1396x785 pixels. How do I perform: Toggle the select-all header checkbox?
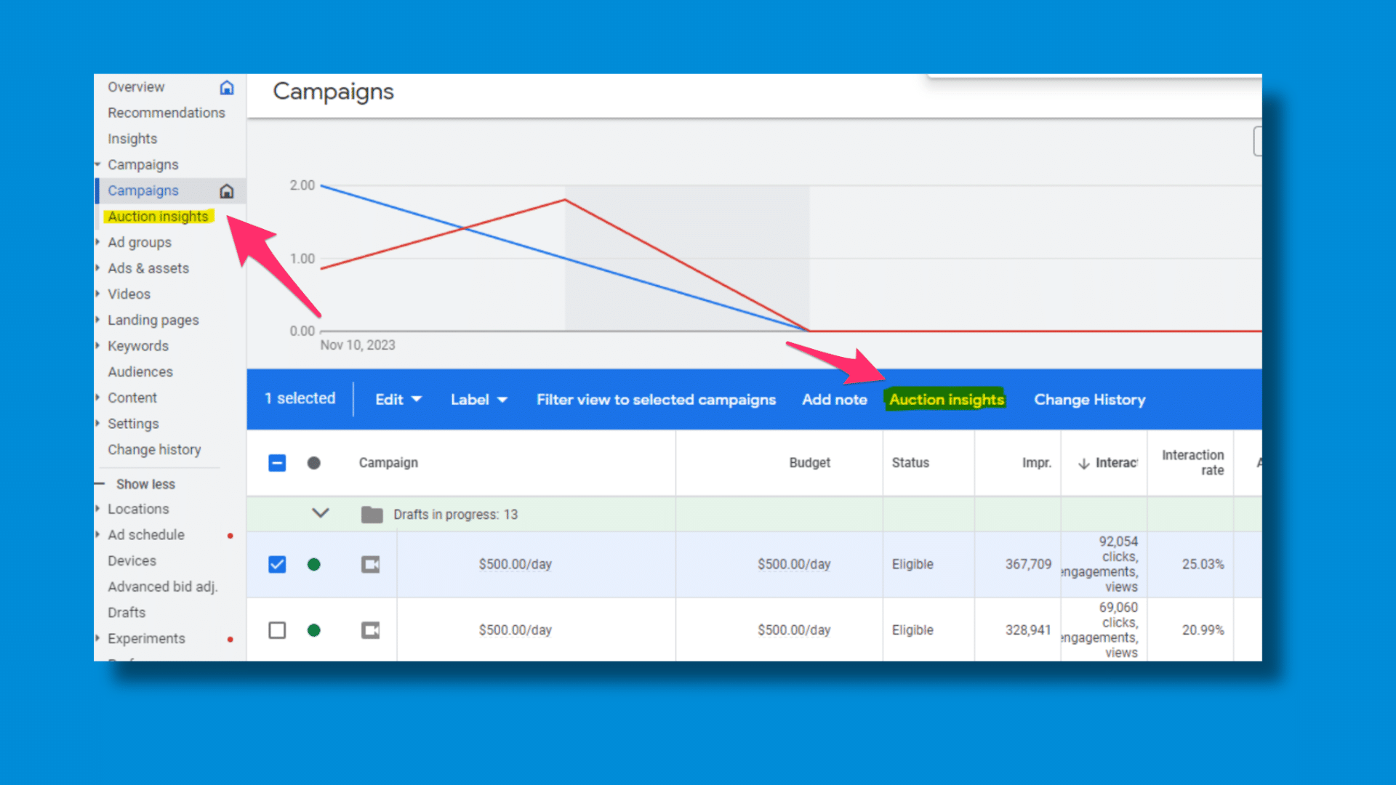coord(277,463)
